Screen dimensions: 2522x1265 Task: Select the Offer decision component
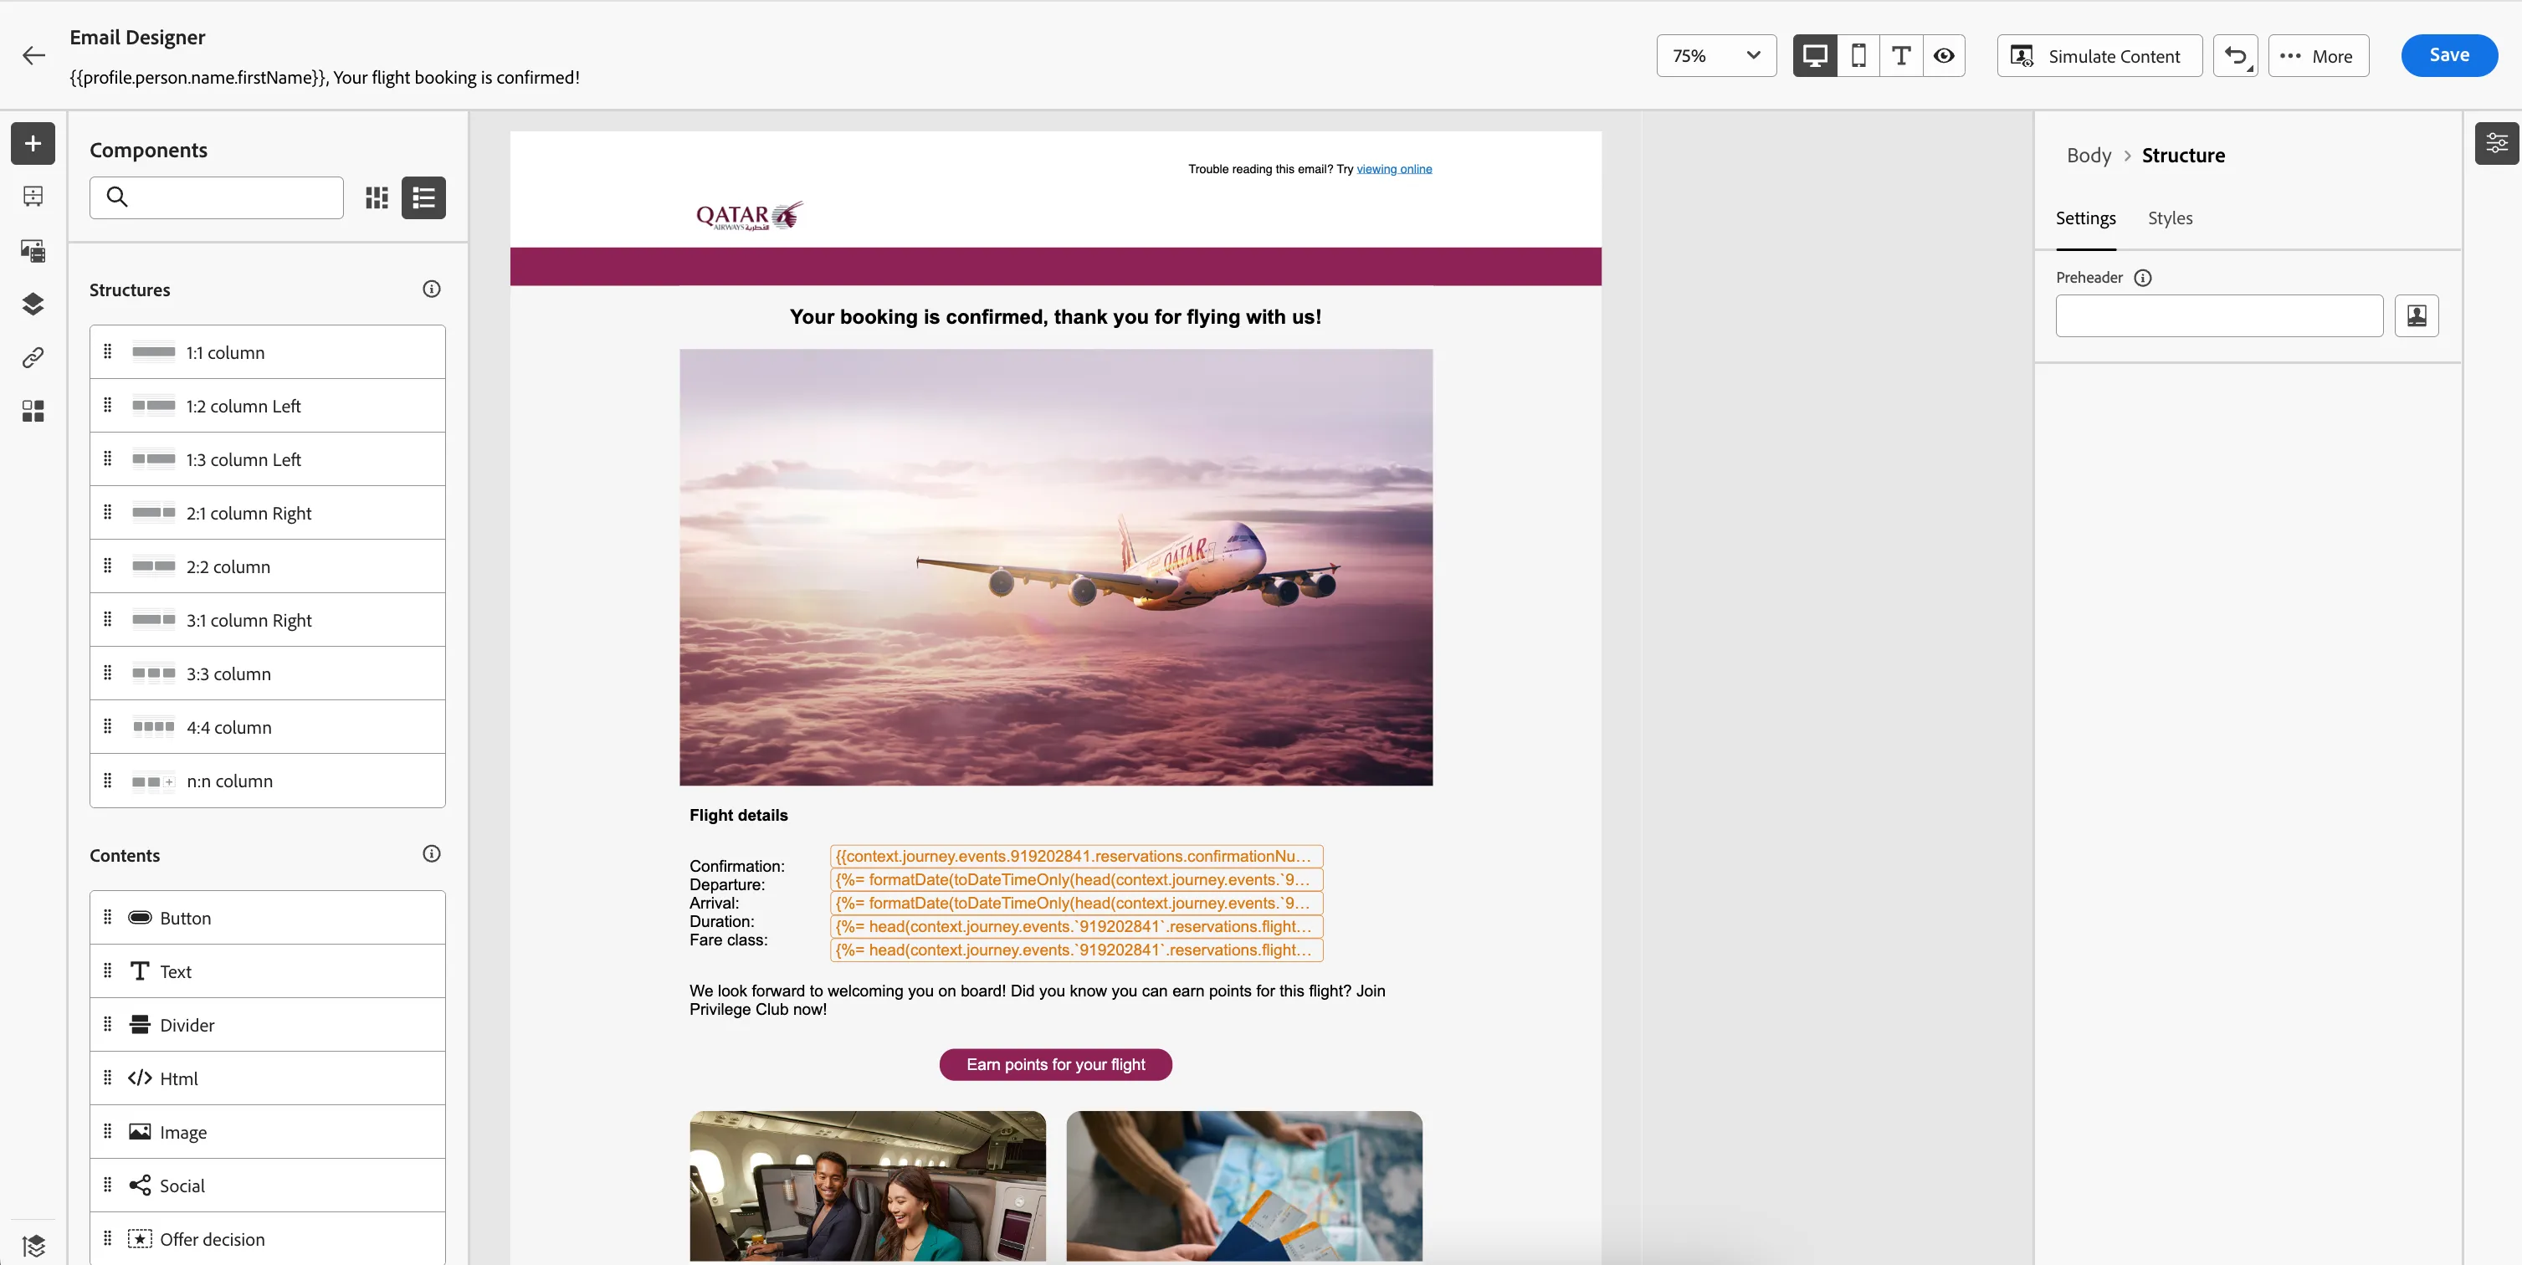(x=267, y=1240)
